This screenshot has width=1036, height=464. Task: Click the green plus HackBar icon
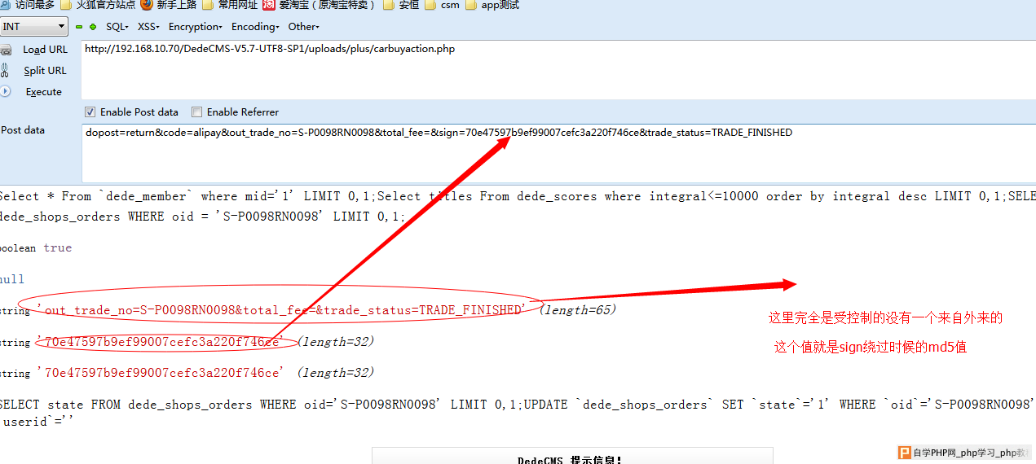coord(93,27)
